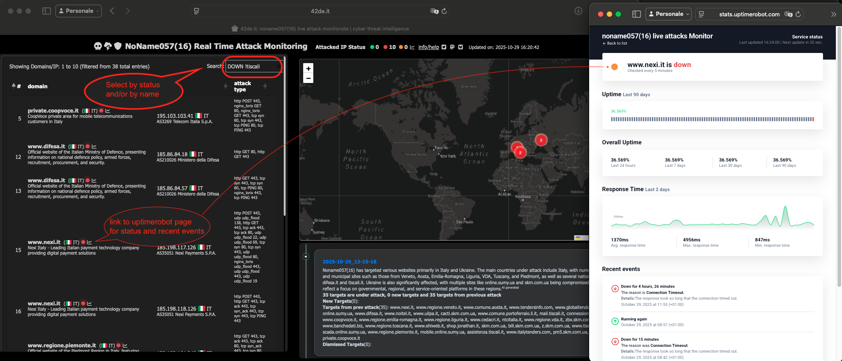Toggle sidebar in the 42de.it window
842x361 pixels.
tap(46, 11)
